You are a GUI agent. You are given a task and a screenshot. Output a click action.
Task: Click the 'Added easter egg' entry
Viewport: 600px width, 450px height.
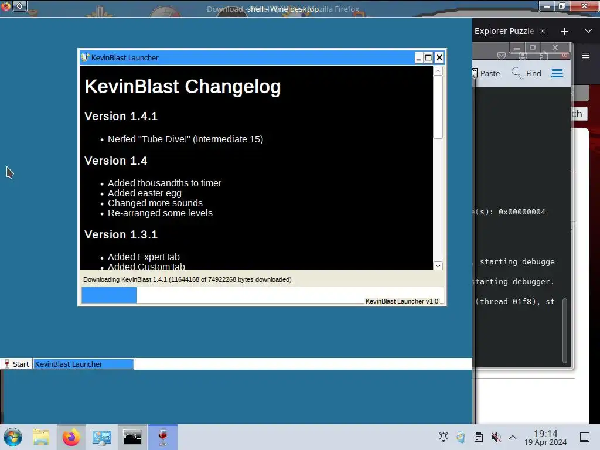point(145,193)
